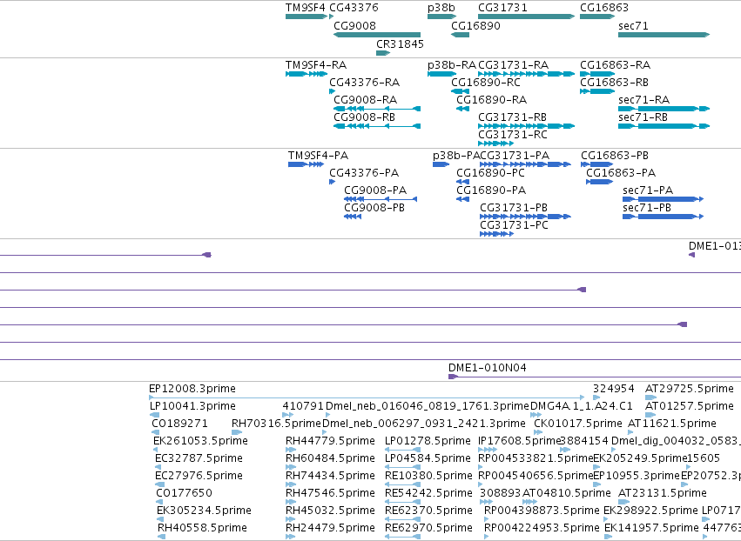Image resolution: width=741 pixels, height=541 pixels.
Task: Select EST LP01278.5prime label
Action: point(428,441)
